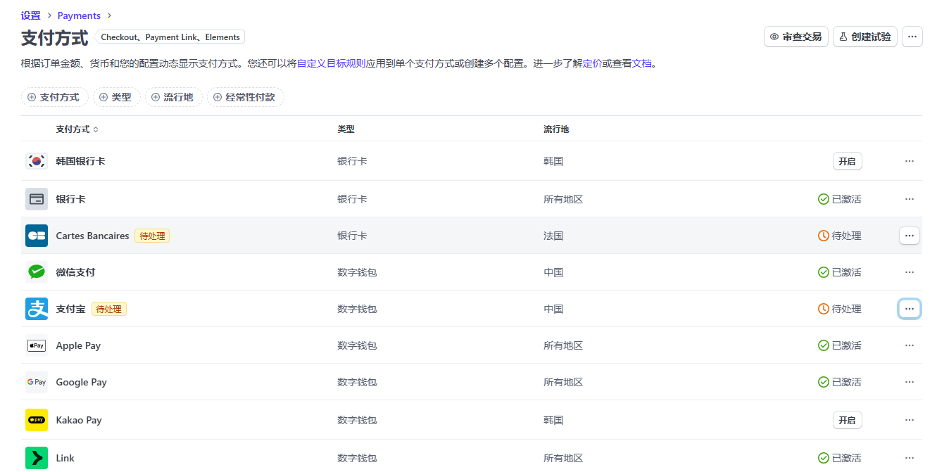Click the 流行地 column header
This screenshot has width=937, height=472.
556,129
